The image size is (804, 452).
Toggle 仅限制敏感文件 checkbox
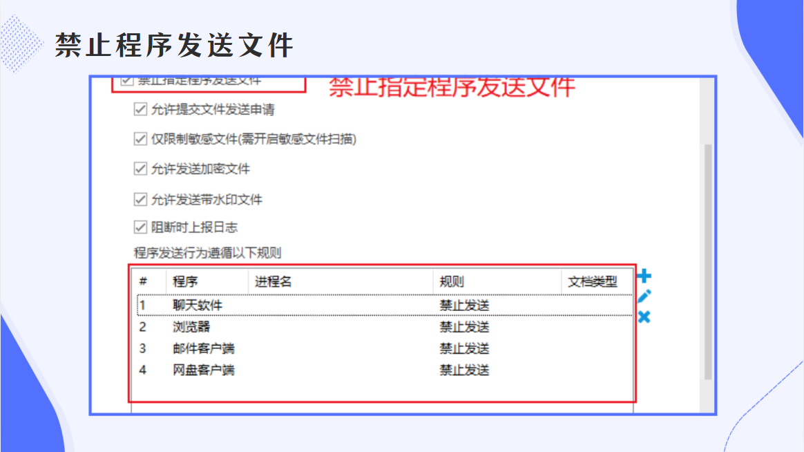click(x=140, y=139)
